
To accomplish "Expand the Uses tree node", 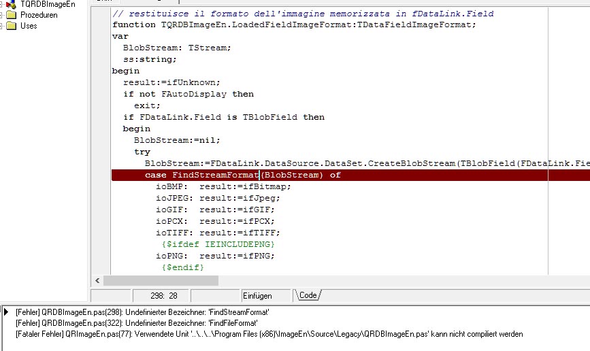I will click(x=1, y=26).
